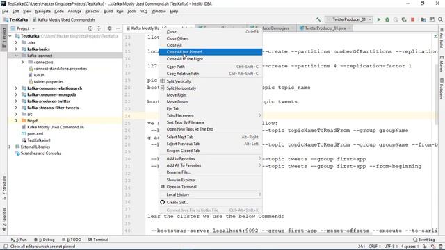The height and width of the screenshot is (250, 445).
Task: Open Project panel settings gear
Action: (110, 28)
